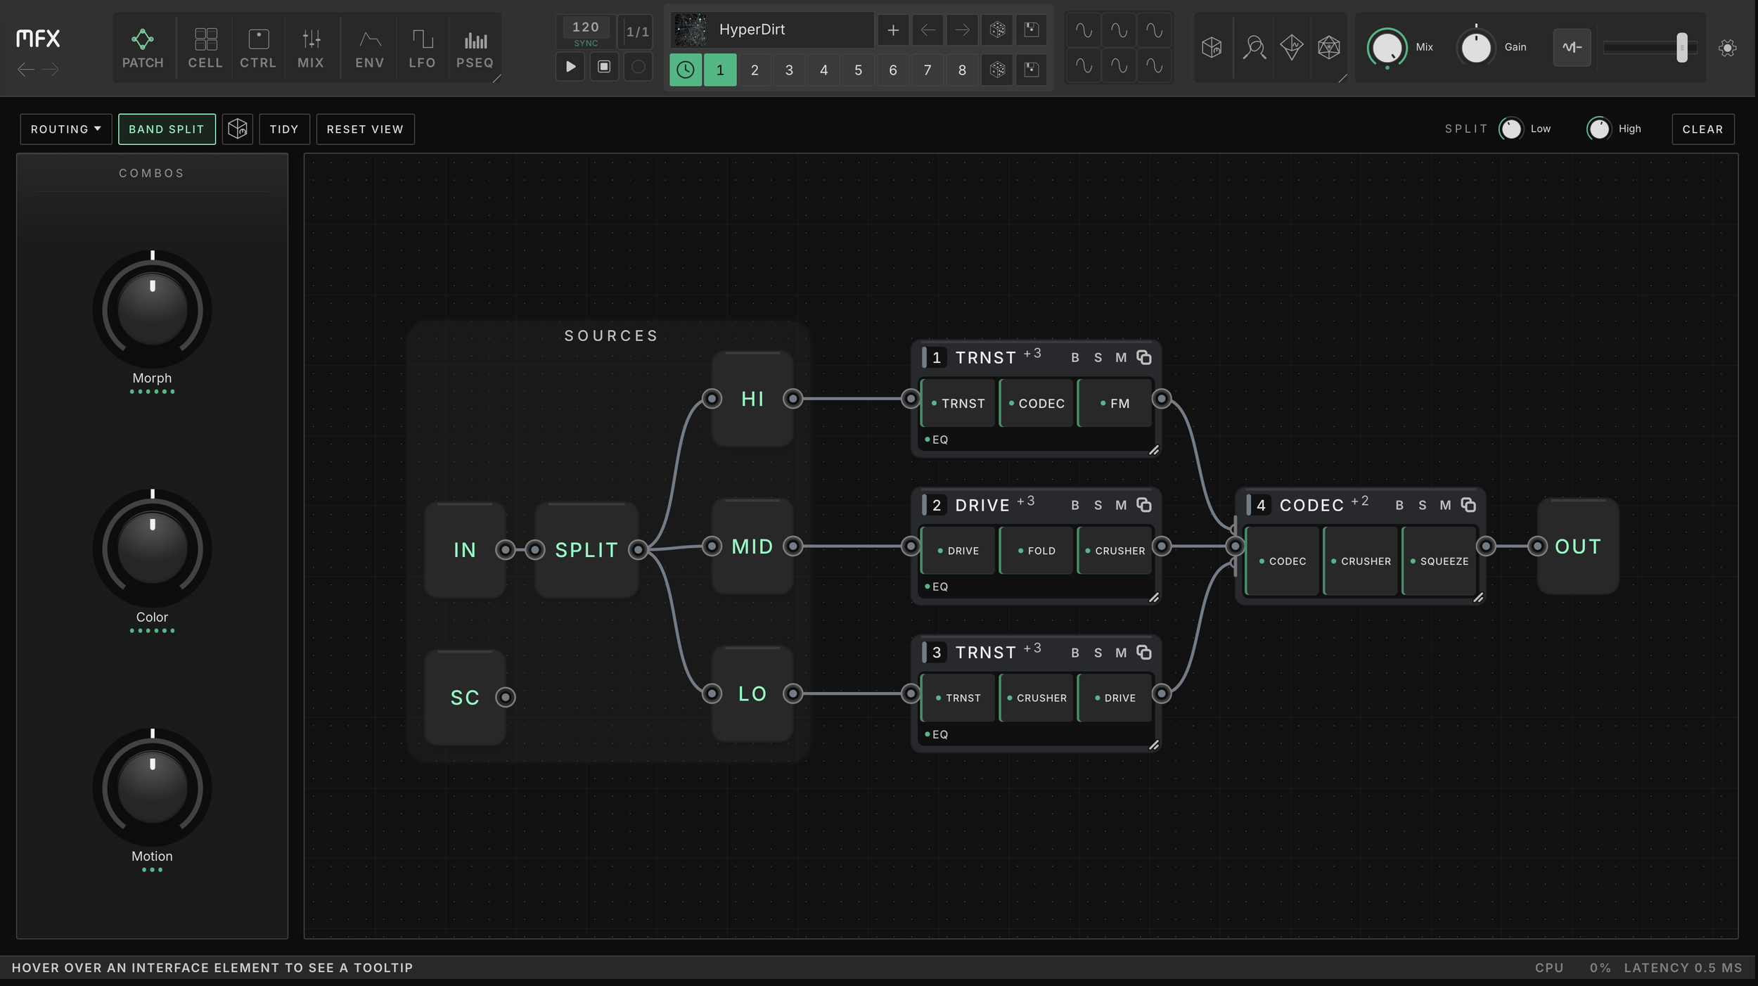Click the Motion combo knob

pos(152,788)
